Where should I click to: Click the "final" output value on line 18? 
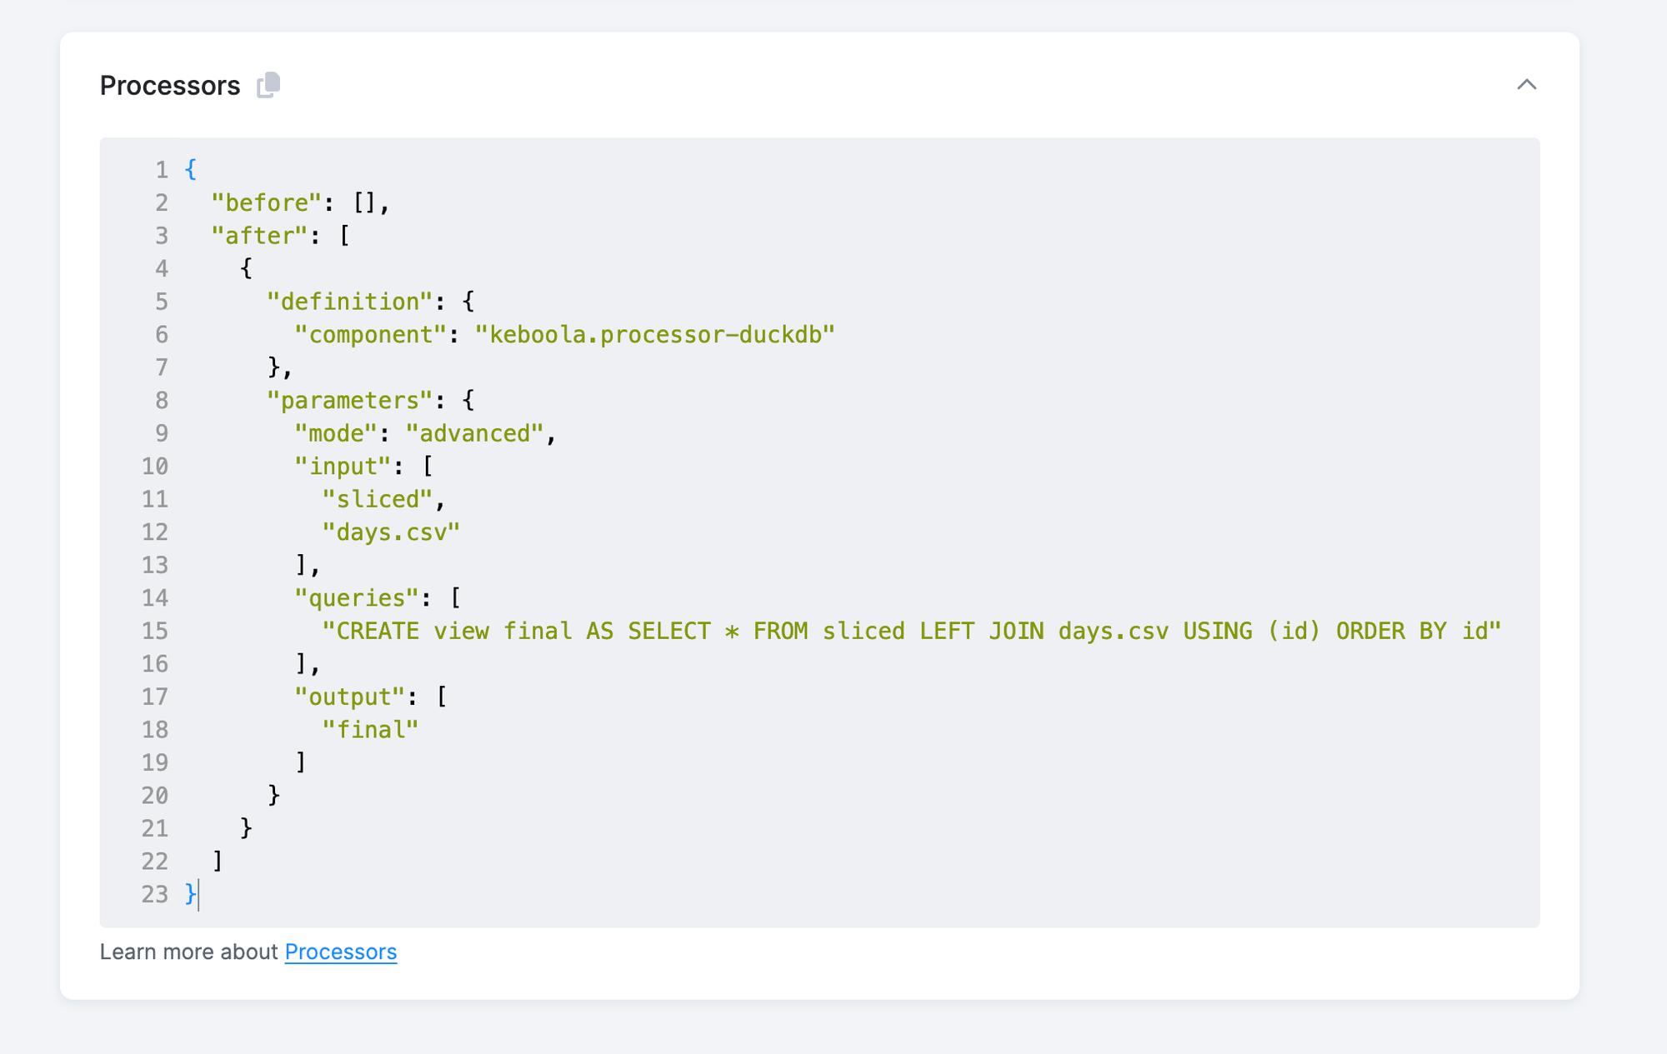point(371,729)
